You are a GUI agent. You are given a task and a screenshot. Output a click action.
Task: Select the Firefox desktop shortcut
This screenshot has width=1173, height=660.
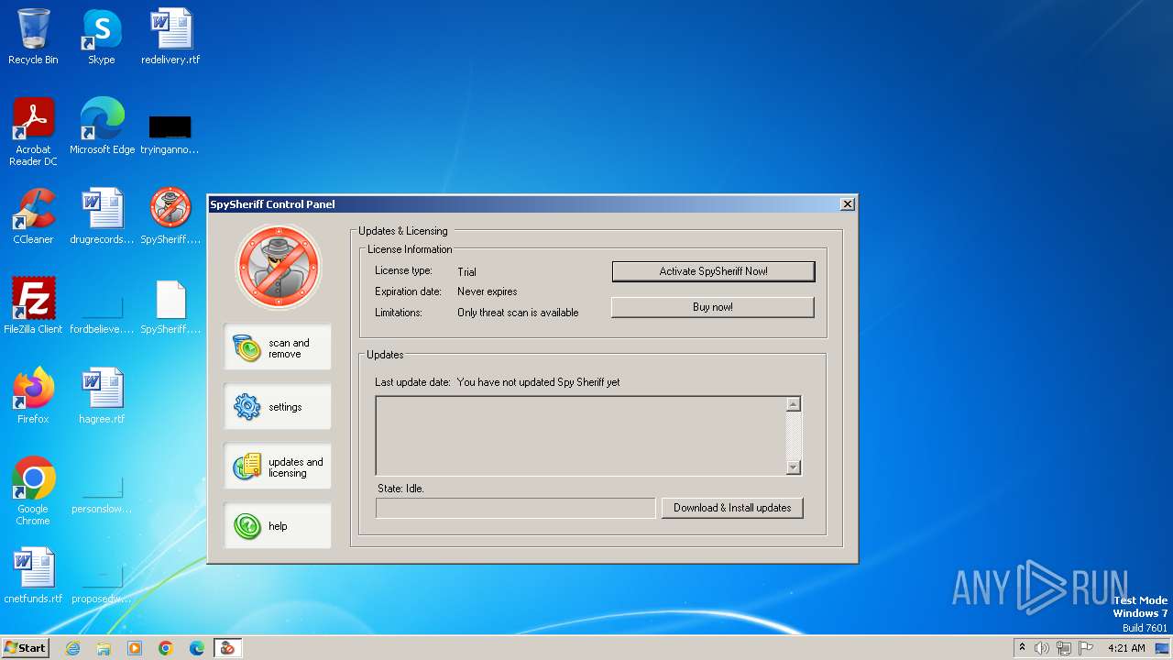point(33,396)
